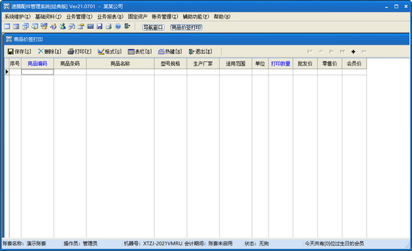
Task: Click the open folder box toolbar icon
Action: click(x=81, y=27)
